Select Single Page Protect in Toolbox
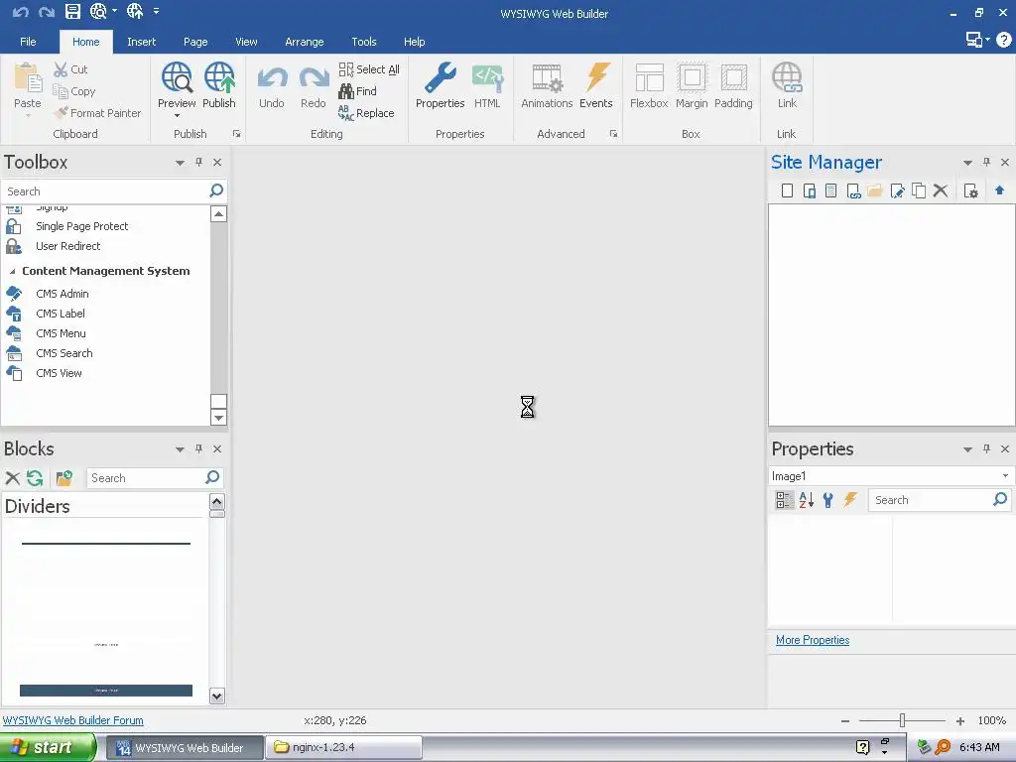 pos(81,226)
